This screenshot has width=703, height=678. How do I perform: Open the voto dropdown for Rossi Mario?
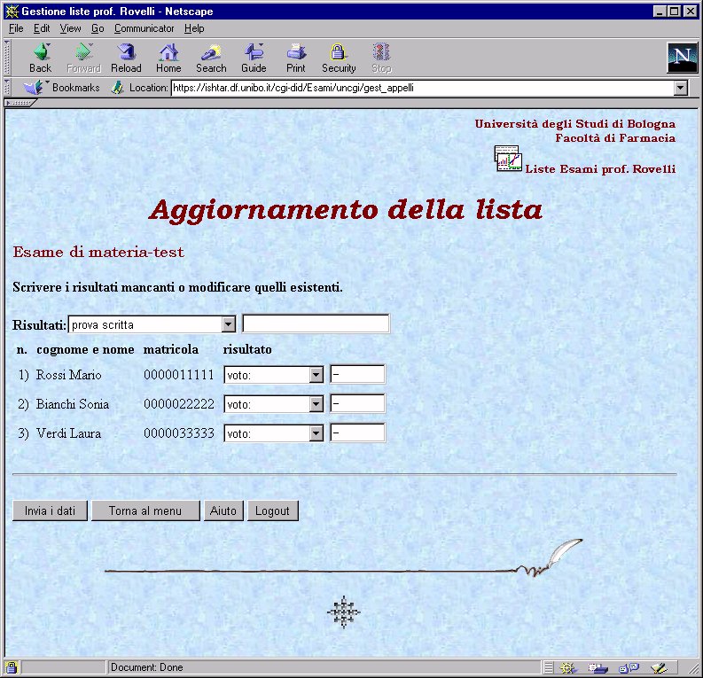(x=316, y=375)
